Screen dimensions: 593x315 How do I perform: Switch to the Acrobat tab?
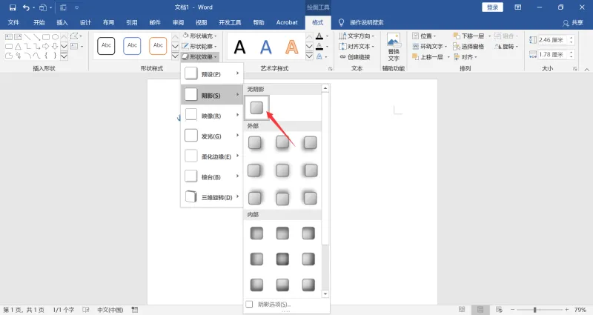[x=287, y=22]
